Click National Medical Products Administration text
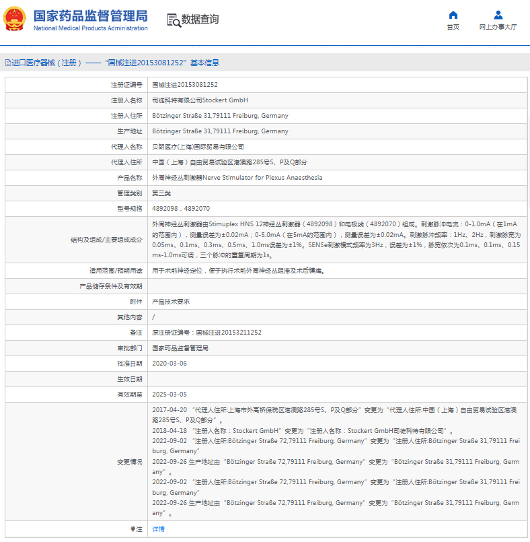This screenshot has width=530, height=542. point(90,28)
